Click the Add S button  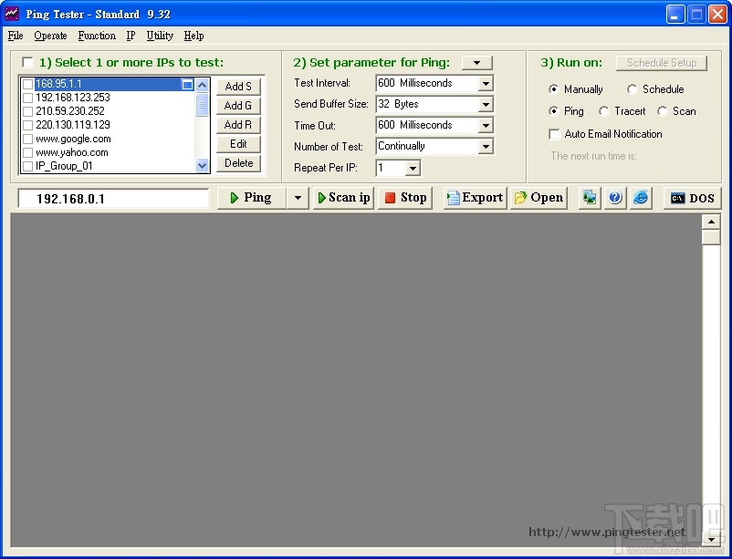[238, 87]
